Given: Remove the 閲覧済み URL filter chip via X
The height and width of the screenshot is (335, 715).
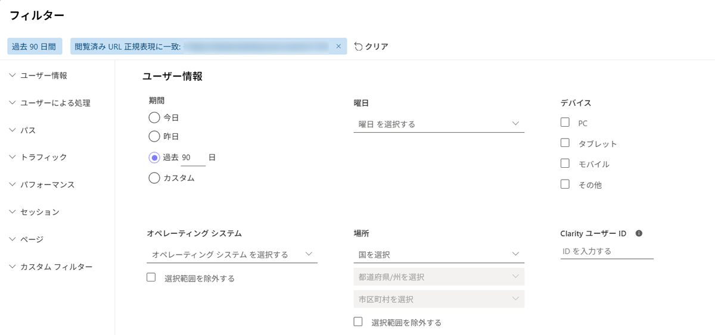Looking at the screenshot, I should point(338,46).
